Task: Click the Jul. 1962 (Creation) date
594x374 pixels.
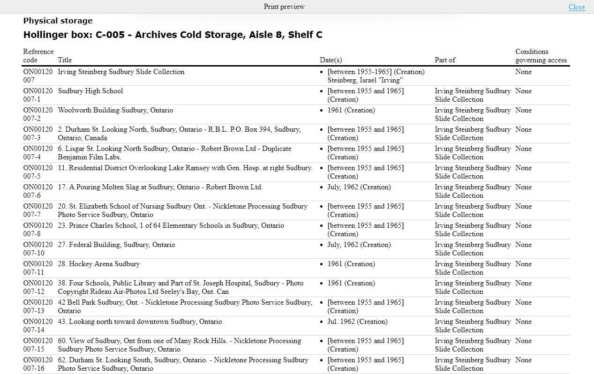Action: pos(357,322)
